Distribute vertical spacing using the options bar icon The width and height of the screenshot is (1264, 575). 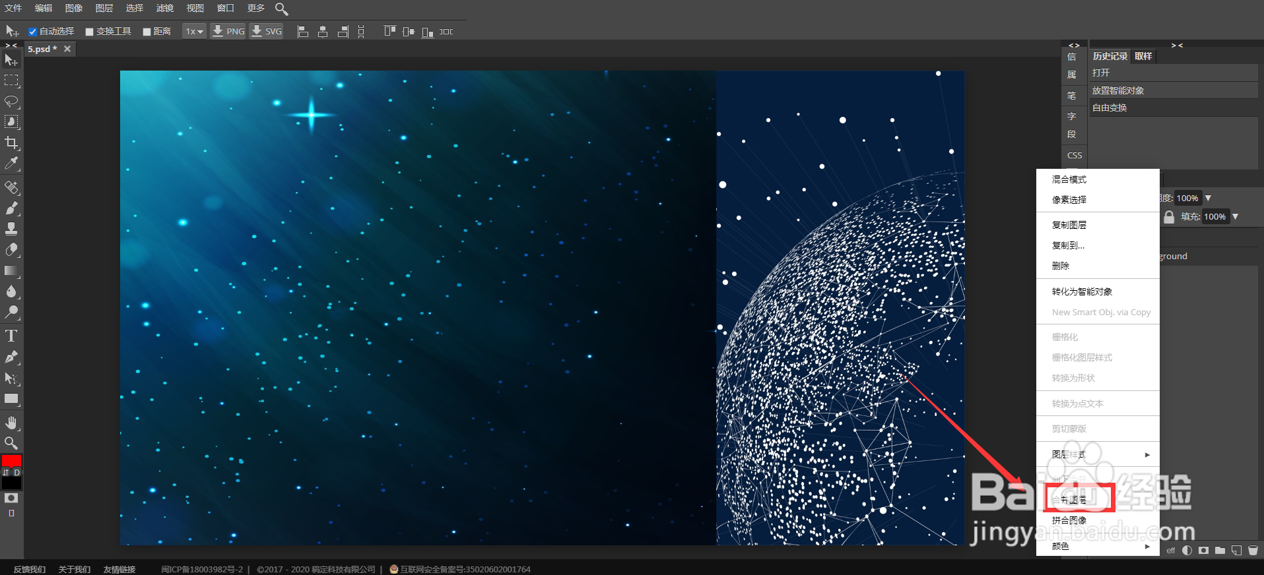[361, 32]
